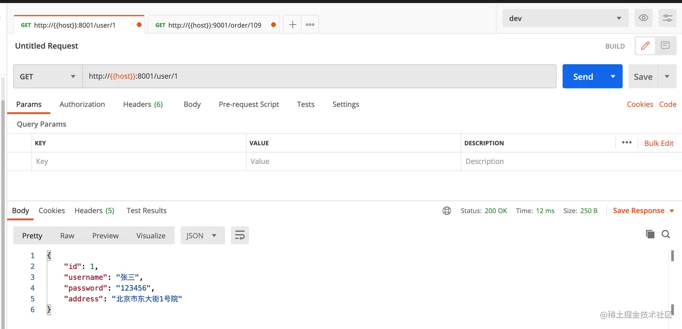Open response Cookies tab
Viewport: 682px width, 329px height.
[x=52, y=211]
